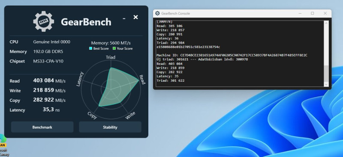The image size is (343, 157).
Task: Click the Chipset value MS33-CPA-V10
Action: click(48, 61)
